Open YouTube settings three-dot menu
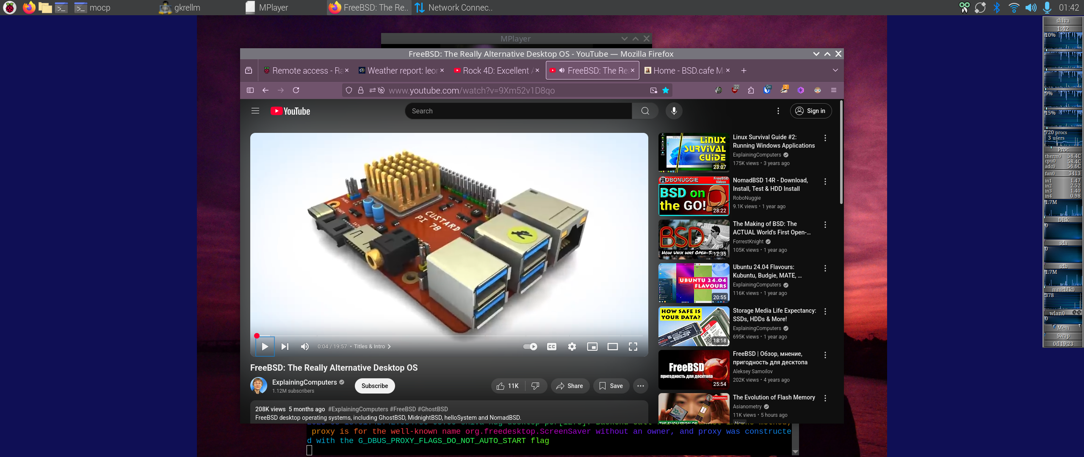Viewport: 1084px width, 457px height. pos(778,111)
